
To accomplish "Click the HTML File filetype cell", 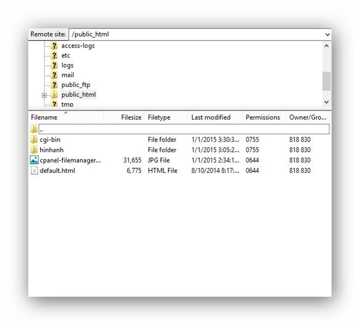I will pyautogui.click(x=163, y=171).
